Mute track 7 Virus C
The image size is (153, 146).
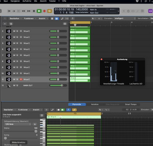tap(14, 55)
